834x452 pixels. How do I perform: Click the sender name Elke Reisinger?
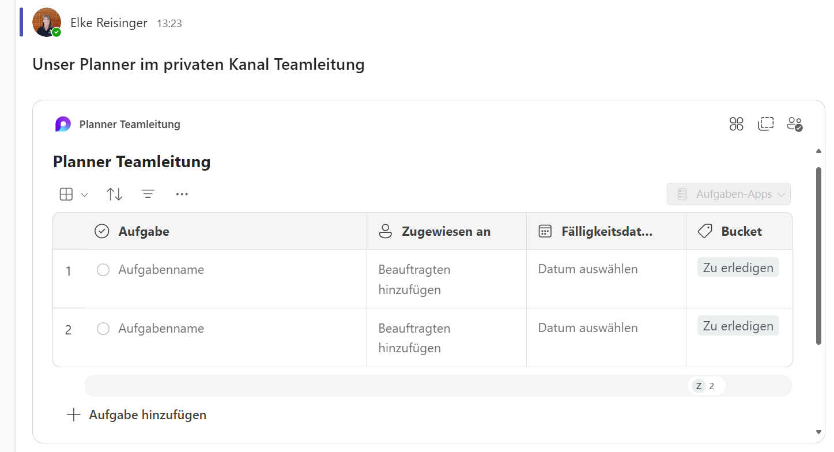tap(109, 23)
